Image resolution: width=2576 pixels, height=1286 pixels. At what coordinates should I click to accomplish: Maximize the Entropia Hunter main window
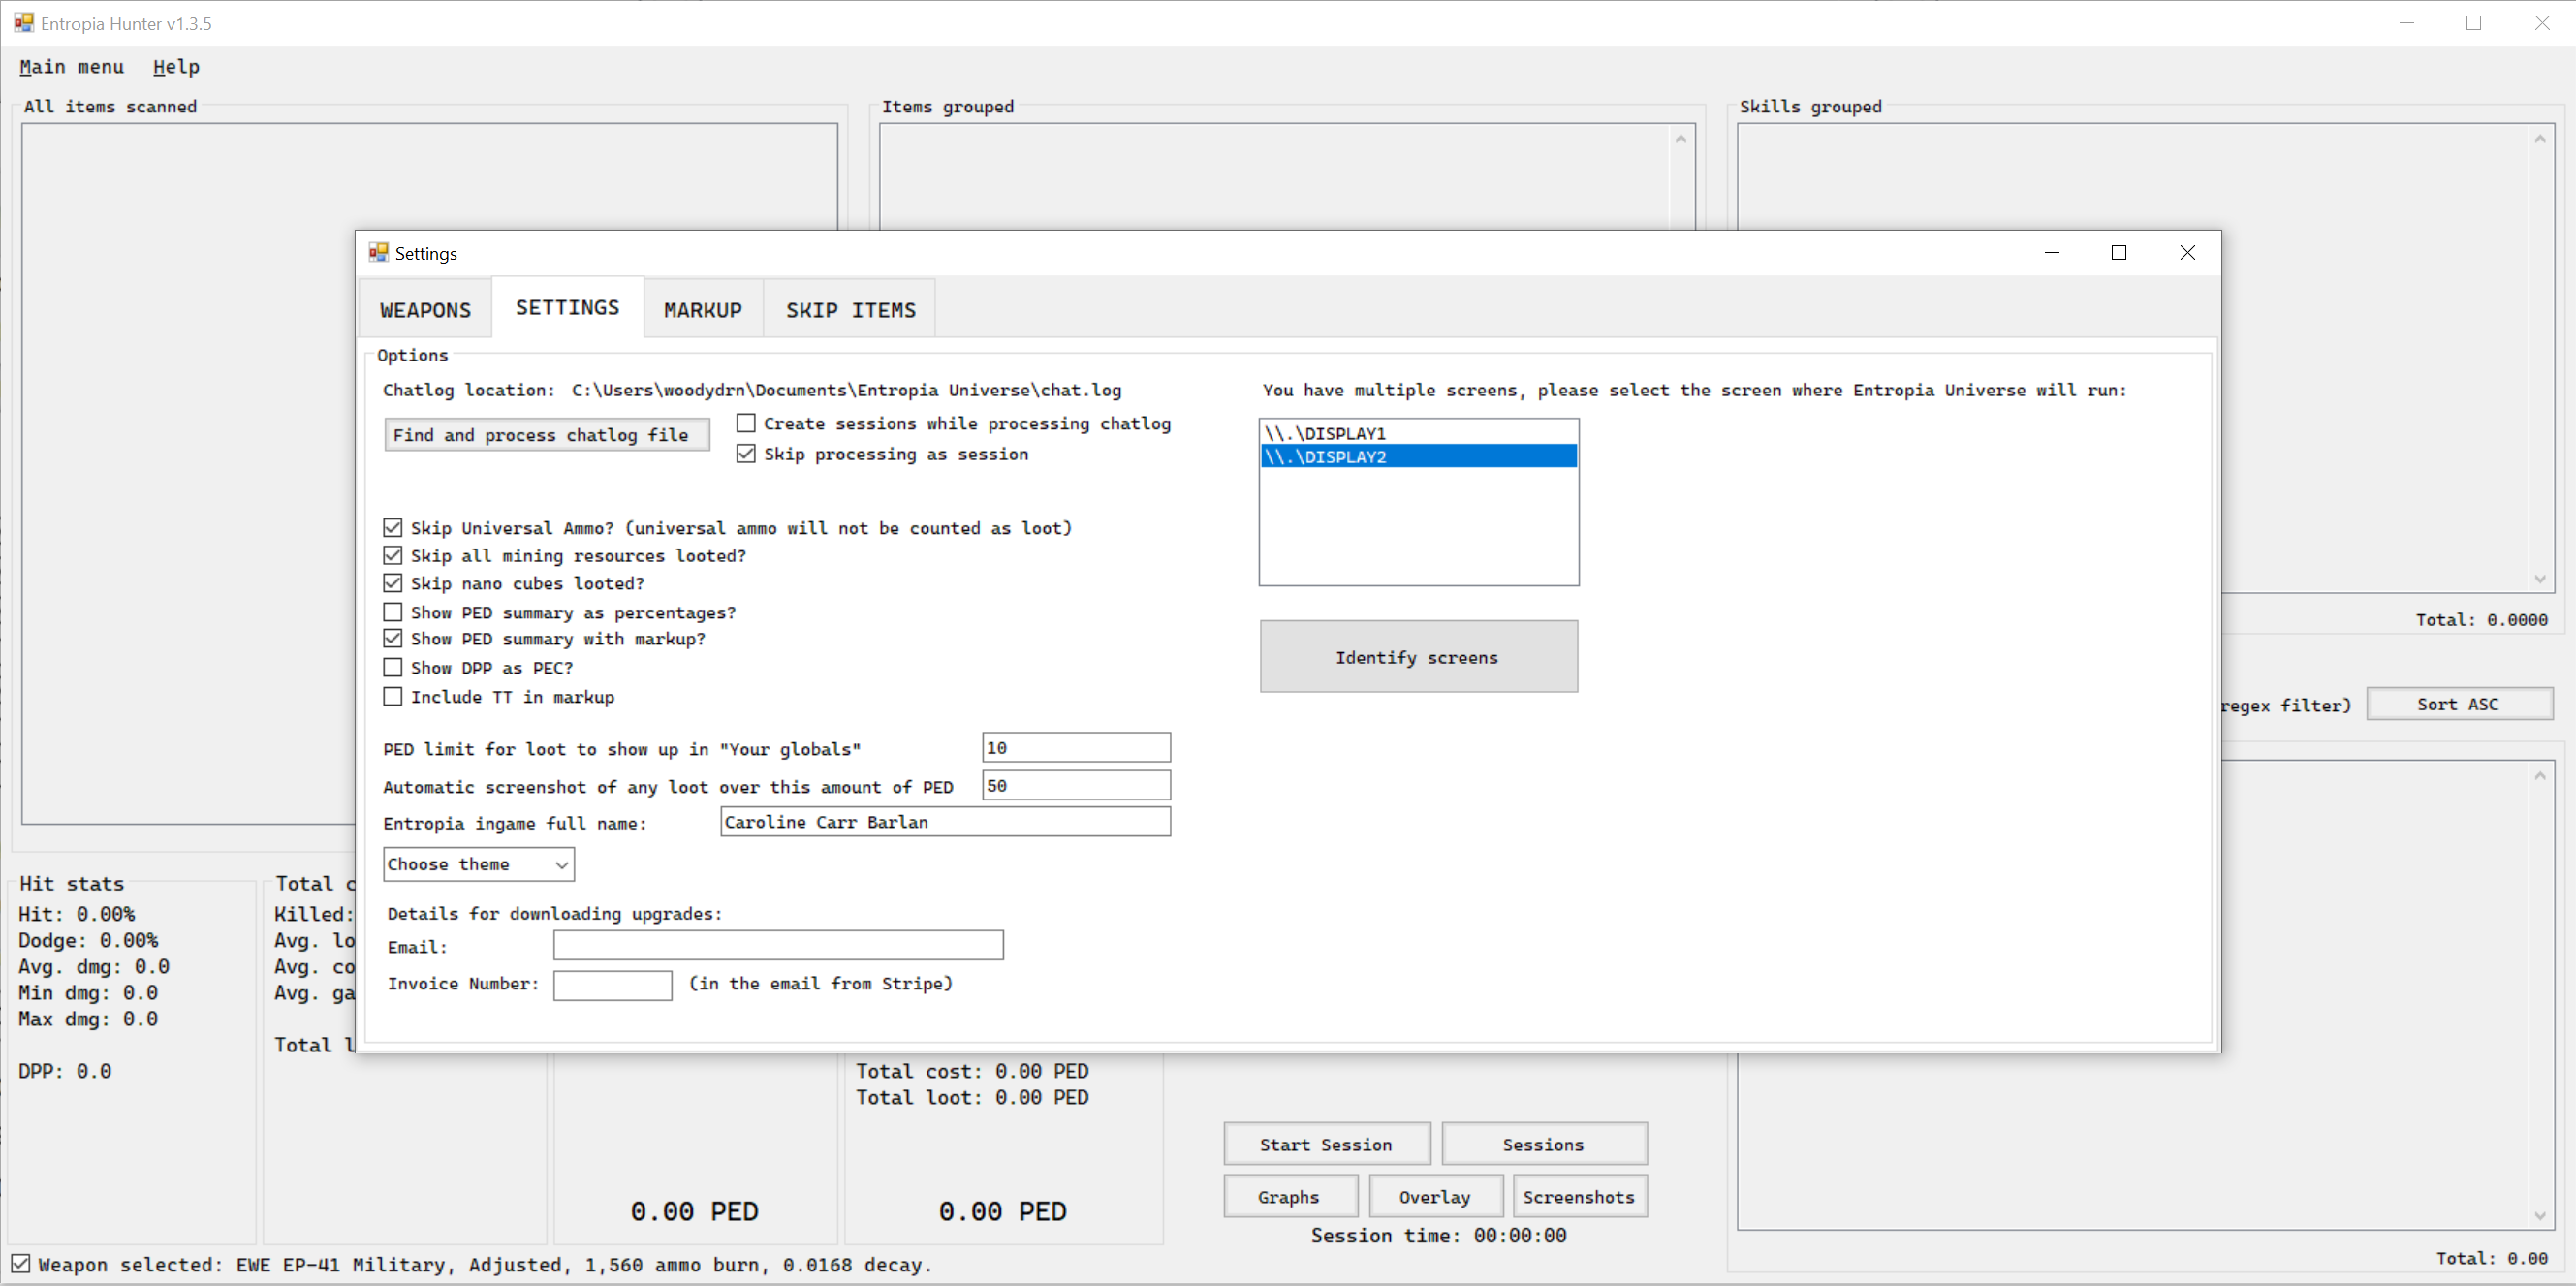[2474, 22]
